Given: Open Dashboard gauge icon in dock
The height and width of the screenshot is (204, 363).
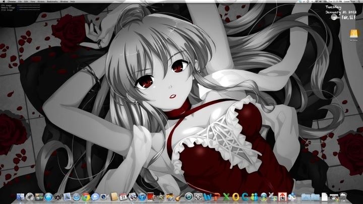Looking at the screenshot, I should click(x=57, y=197).
